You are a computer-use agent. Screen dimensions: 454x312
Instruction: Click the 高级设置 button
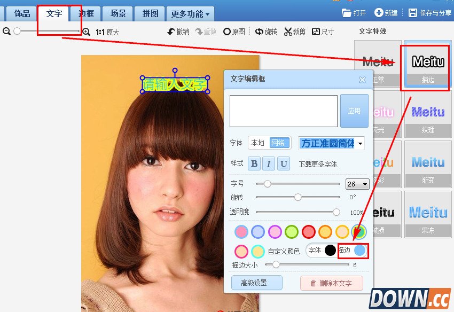[x=256, y=283]
